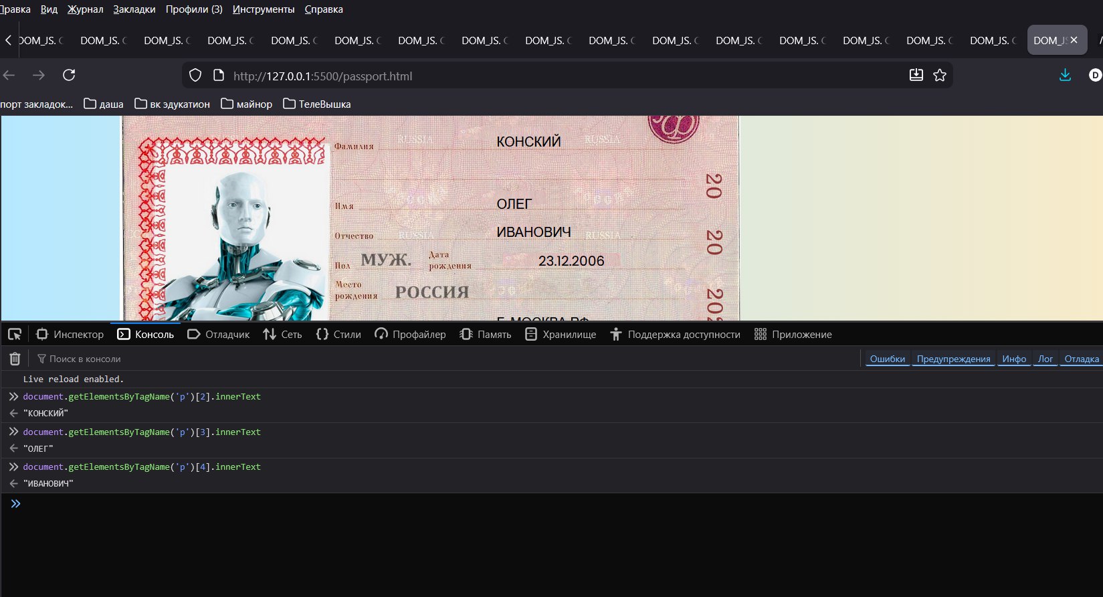Open the profile avatar icon

click(x=1095, y=76)
